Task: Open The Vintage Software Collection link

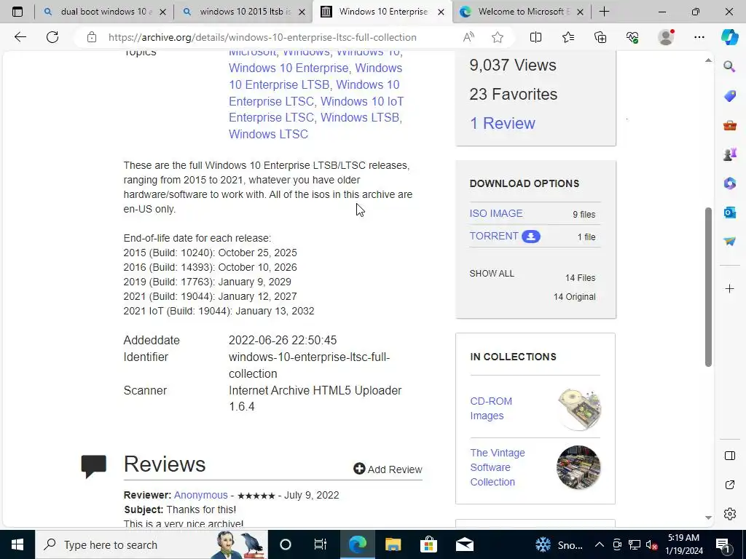Action: click(498, 467)
